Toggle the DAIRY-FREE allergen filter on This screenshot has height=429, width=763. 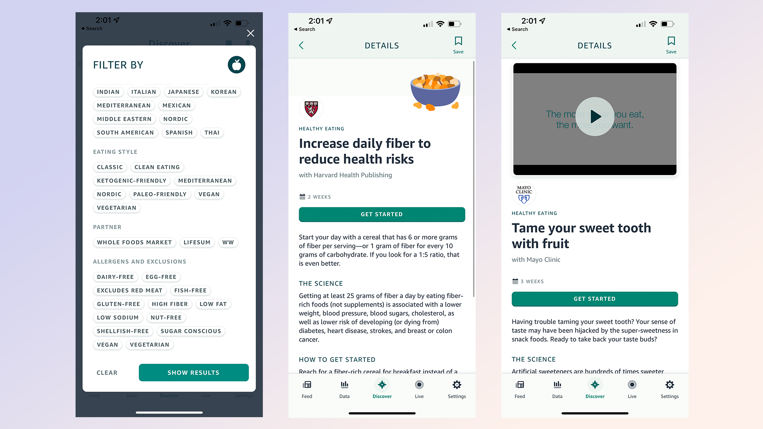(x=115, y=276)
